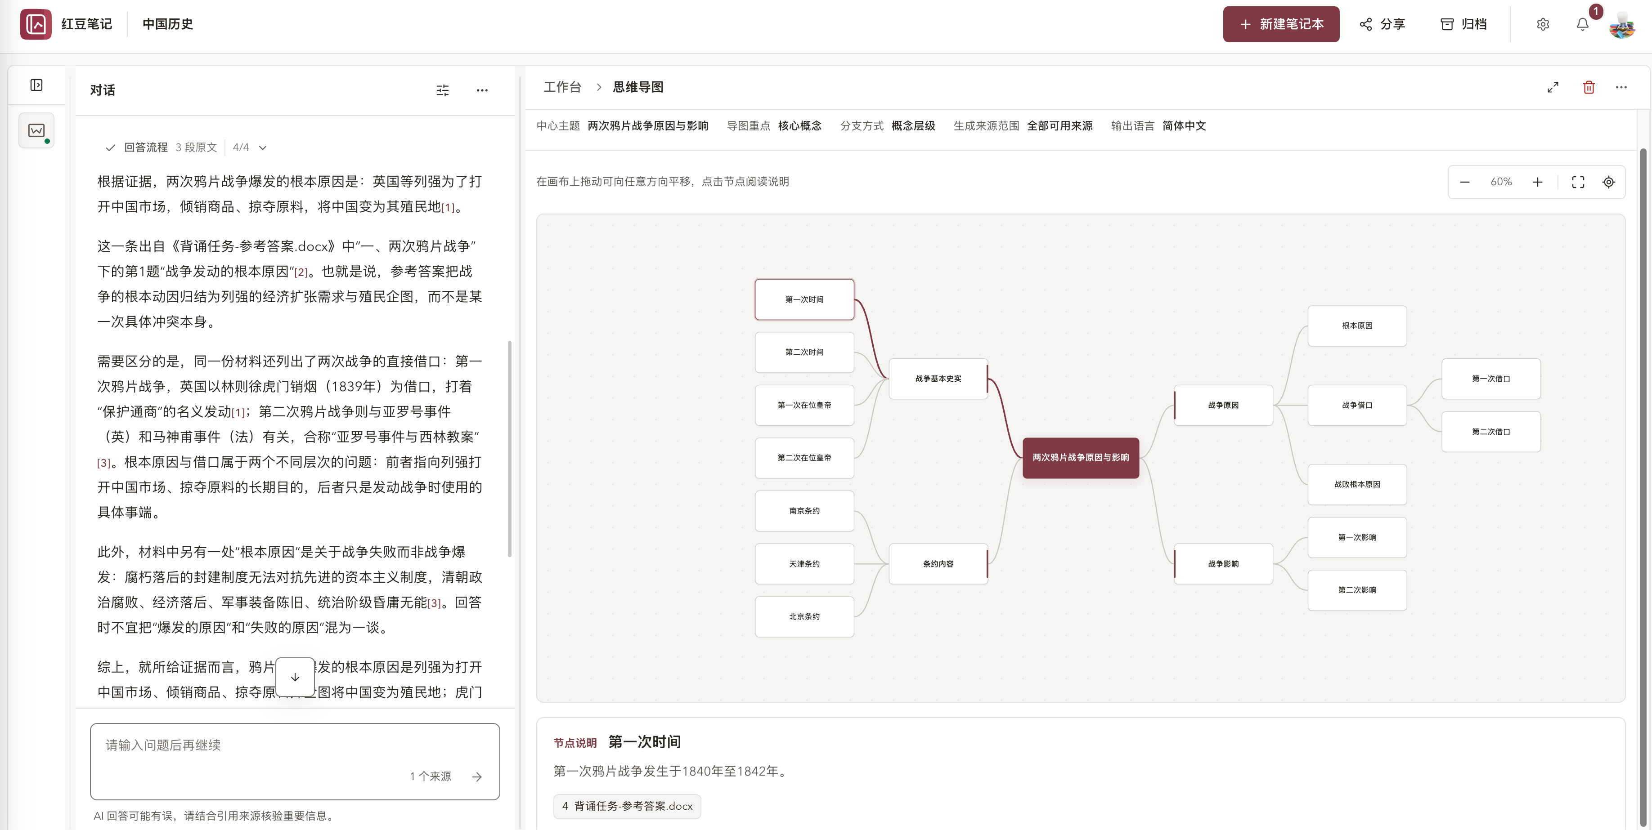Expand the mind map to fullscreen view
This screenshot has width=1652, height=830.
coord(1553,87)
